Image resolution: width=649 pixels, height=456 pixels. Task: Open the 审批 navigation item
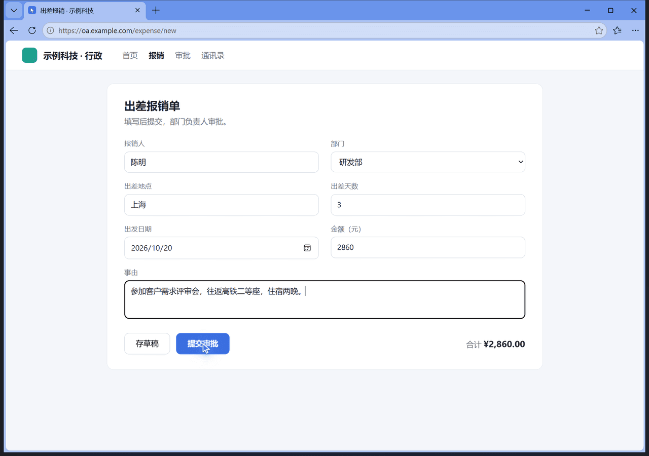183,56
